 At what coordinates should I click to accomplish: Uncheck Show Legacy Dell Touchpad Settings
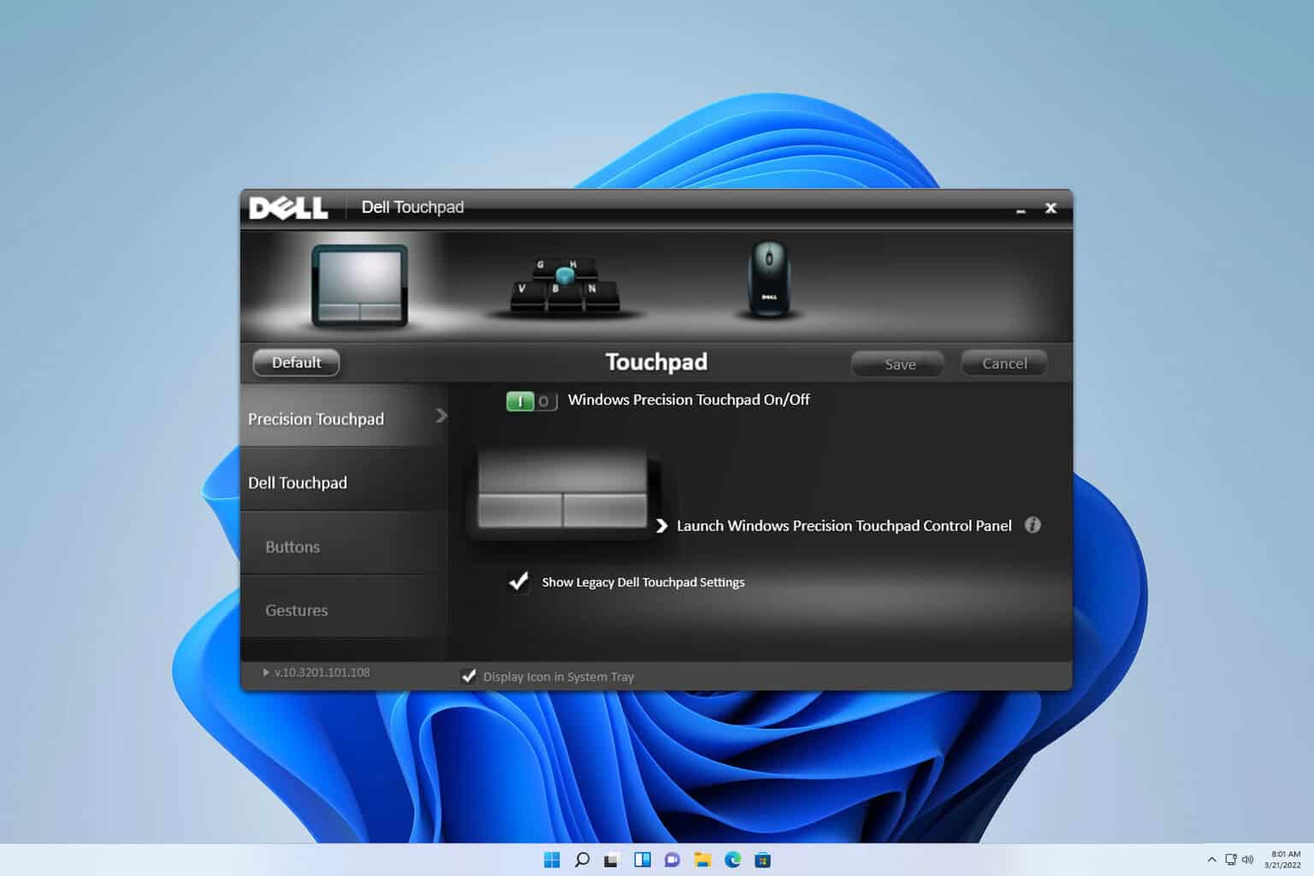click(x=518, y=582)
